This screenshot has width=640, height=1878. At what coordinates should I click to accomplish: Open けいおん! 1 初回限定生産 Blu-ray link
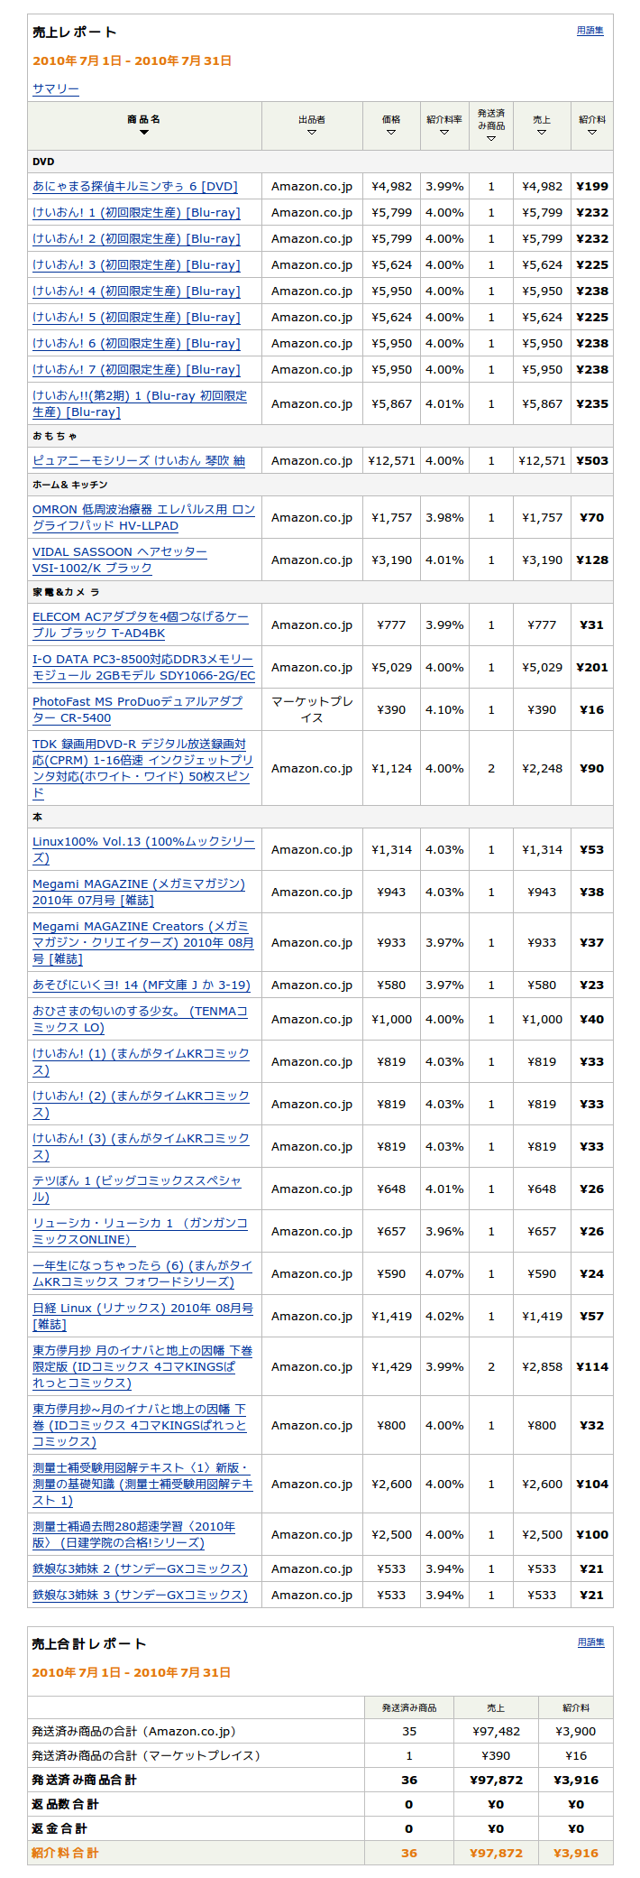pyautogui.click(x=136, y=213)
